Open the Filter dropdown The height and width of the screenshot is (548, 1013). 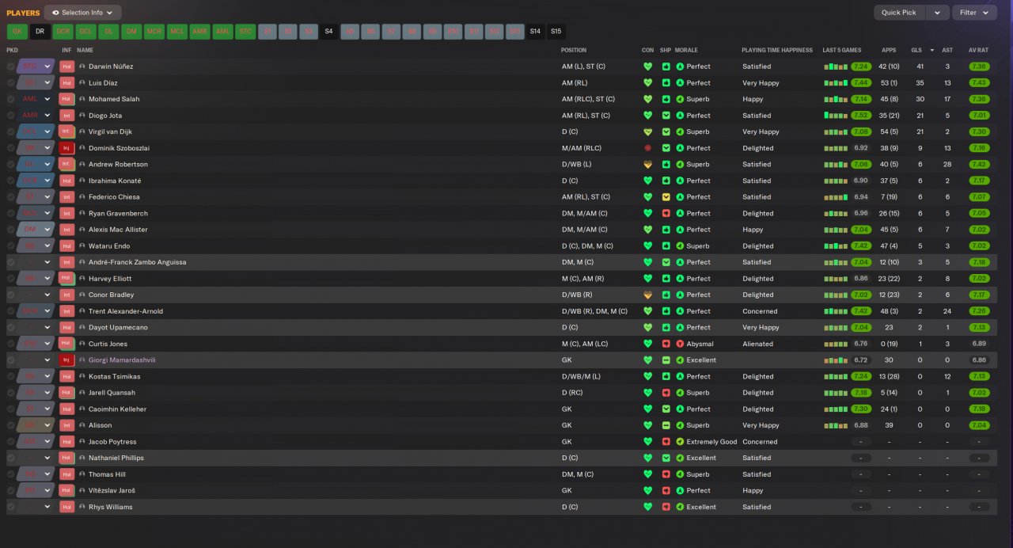pyautogui.click(x=975, y=13)
